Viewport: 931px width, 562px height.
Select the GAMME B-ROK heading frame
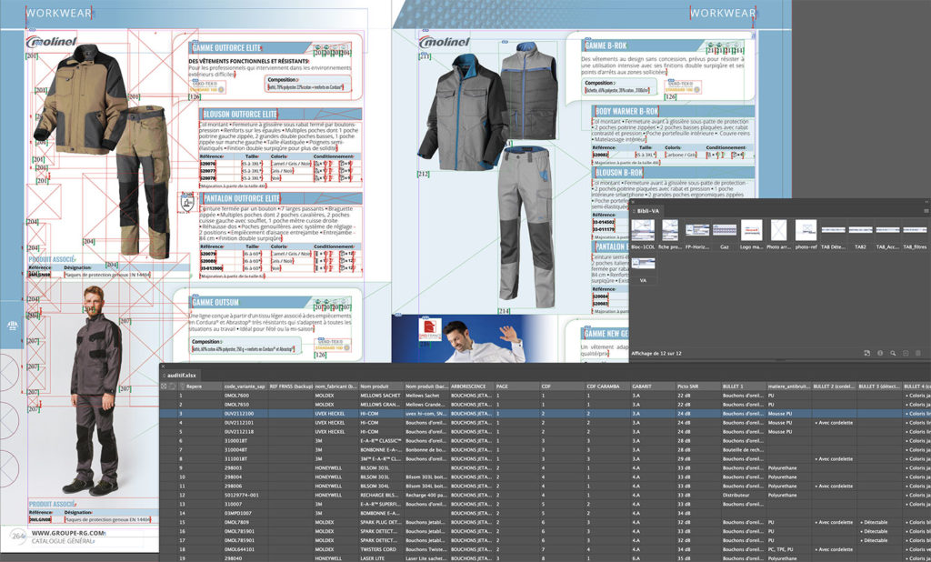click(641, 45)
